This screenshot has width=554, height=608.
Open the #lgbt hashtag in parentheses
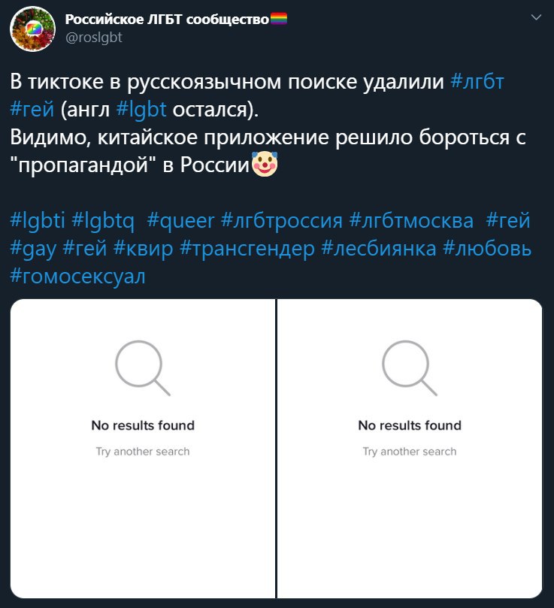tap(141, 109)
